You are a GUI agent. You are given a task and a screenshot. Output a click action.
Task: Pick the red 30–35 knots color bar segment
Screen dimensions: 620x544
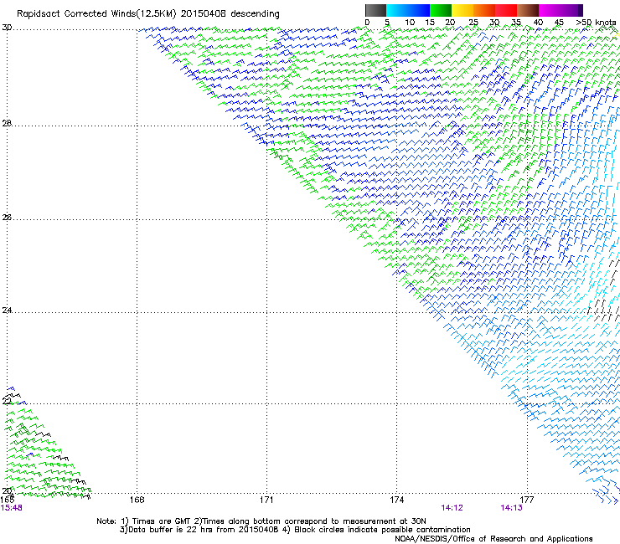pyautogui.click(x=506, y=10)
